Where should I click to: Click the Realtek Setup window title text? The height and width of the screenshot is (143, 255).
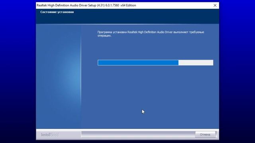click(86, 5)
